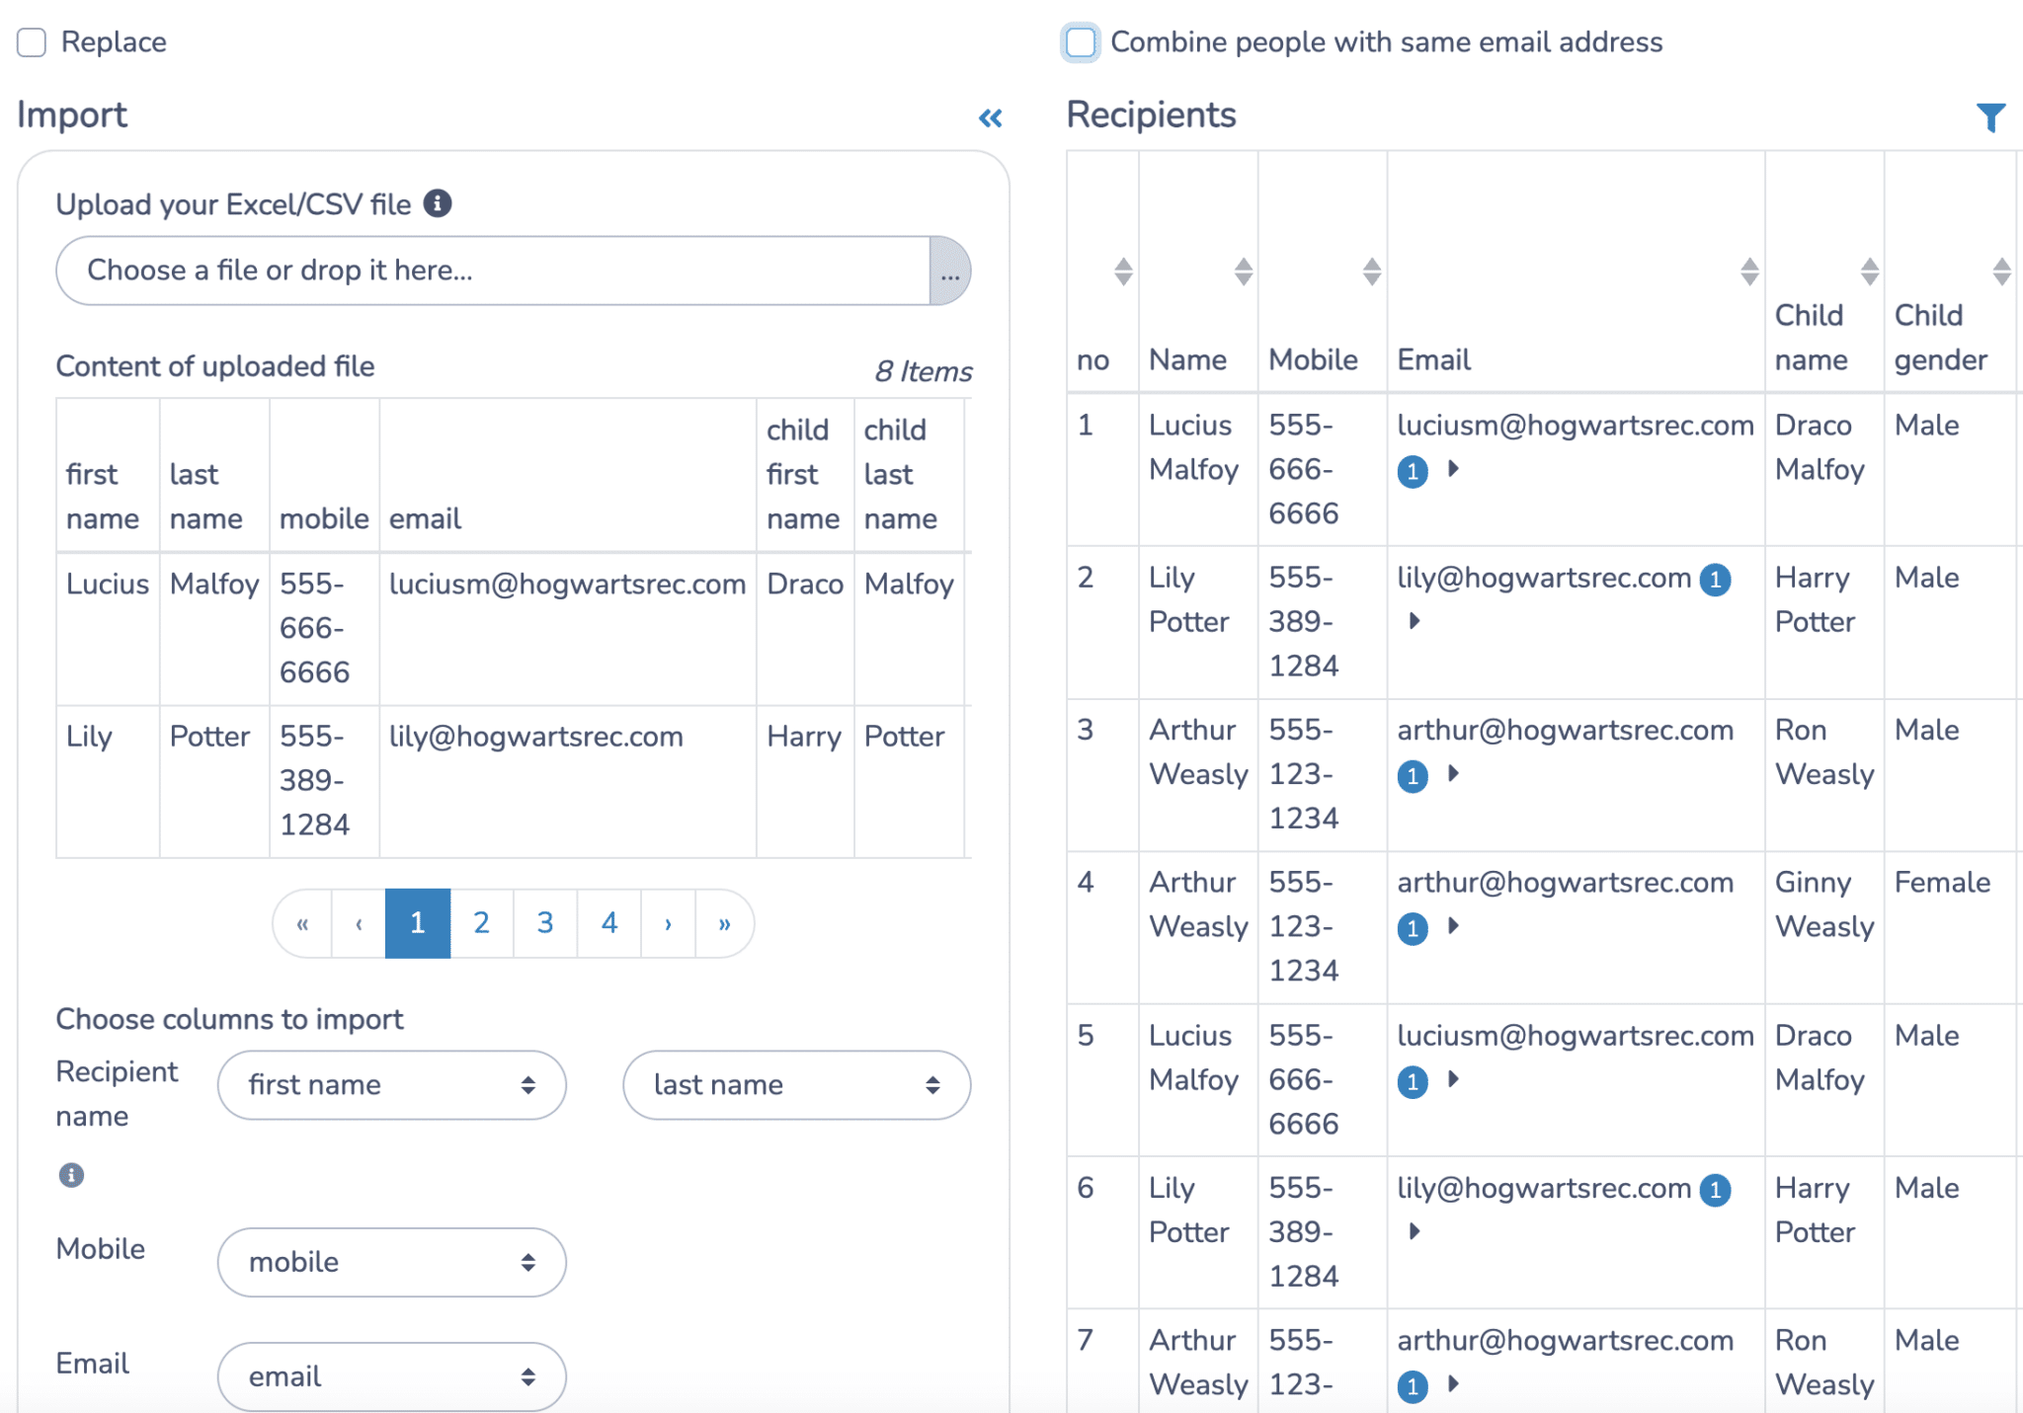Click info icon beside Upload your Excel/CSV file
This screenshot has height=1413, width=2023.
click(x=438, y=203)
